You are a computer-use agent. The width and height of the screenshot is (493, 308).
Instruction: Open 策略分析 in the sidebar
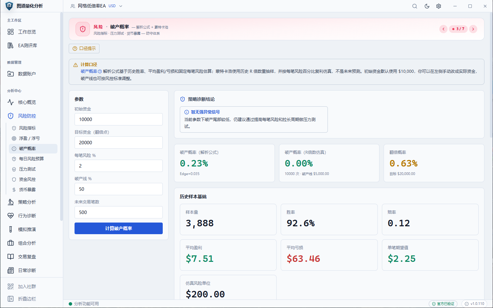(x=32, y=202)
